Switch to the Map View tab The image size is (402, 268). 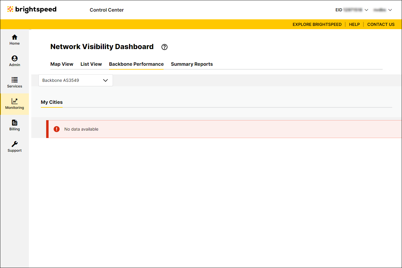coord(62,64)
